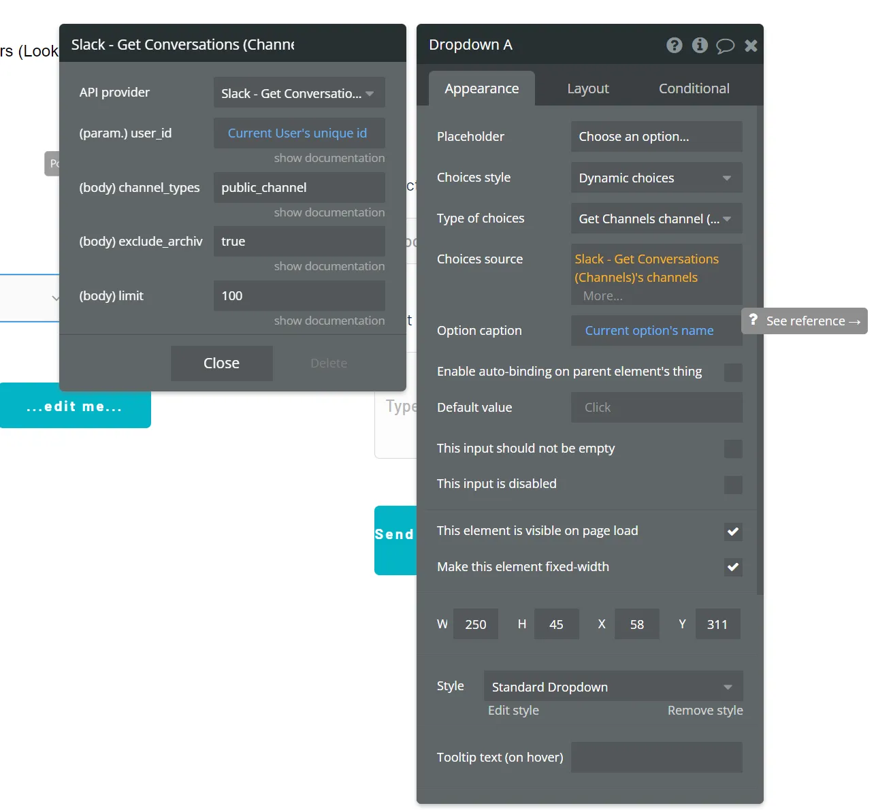Image resolution: width=876 pixels, height=810 pixels.
Task: Switch to the Appearance tab
Action: pos(482,88)
